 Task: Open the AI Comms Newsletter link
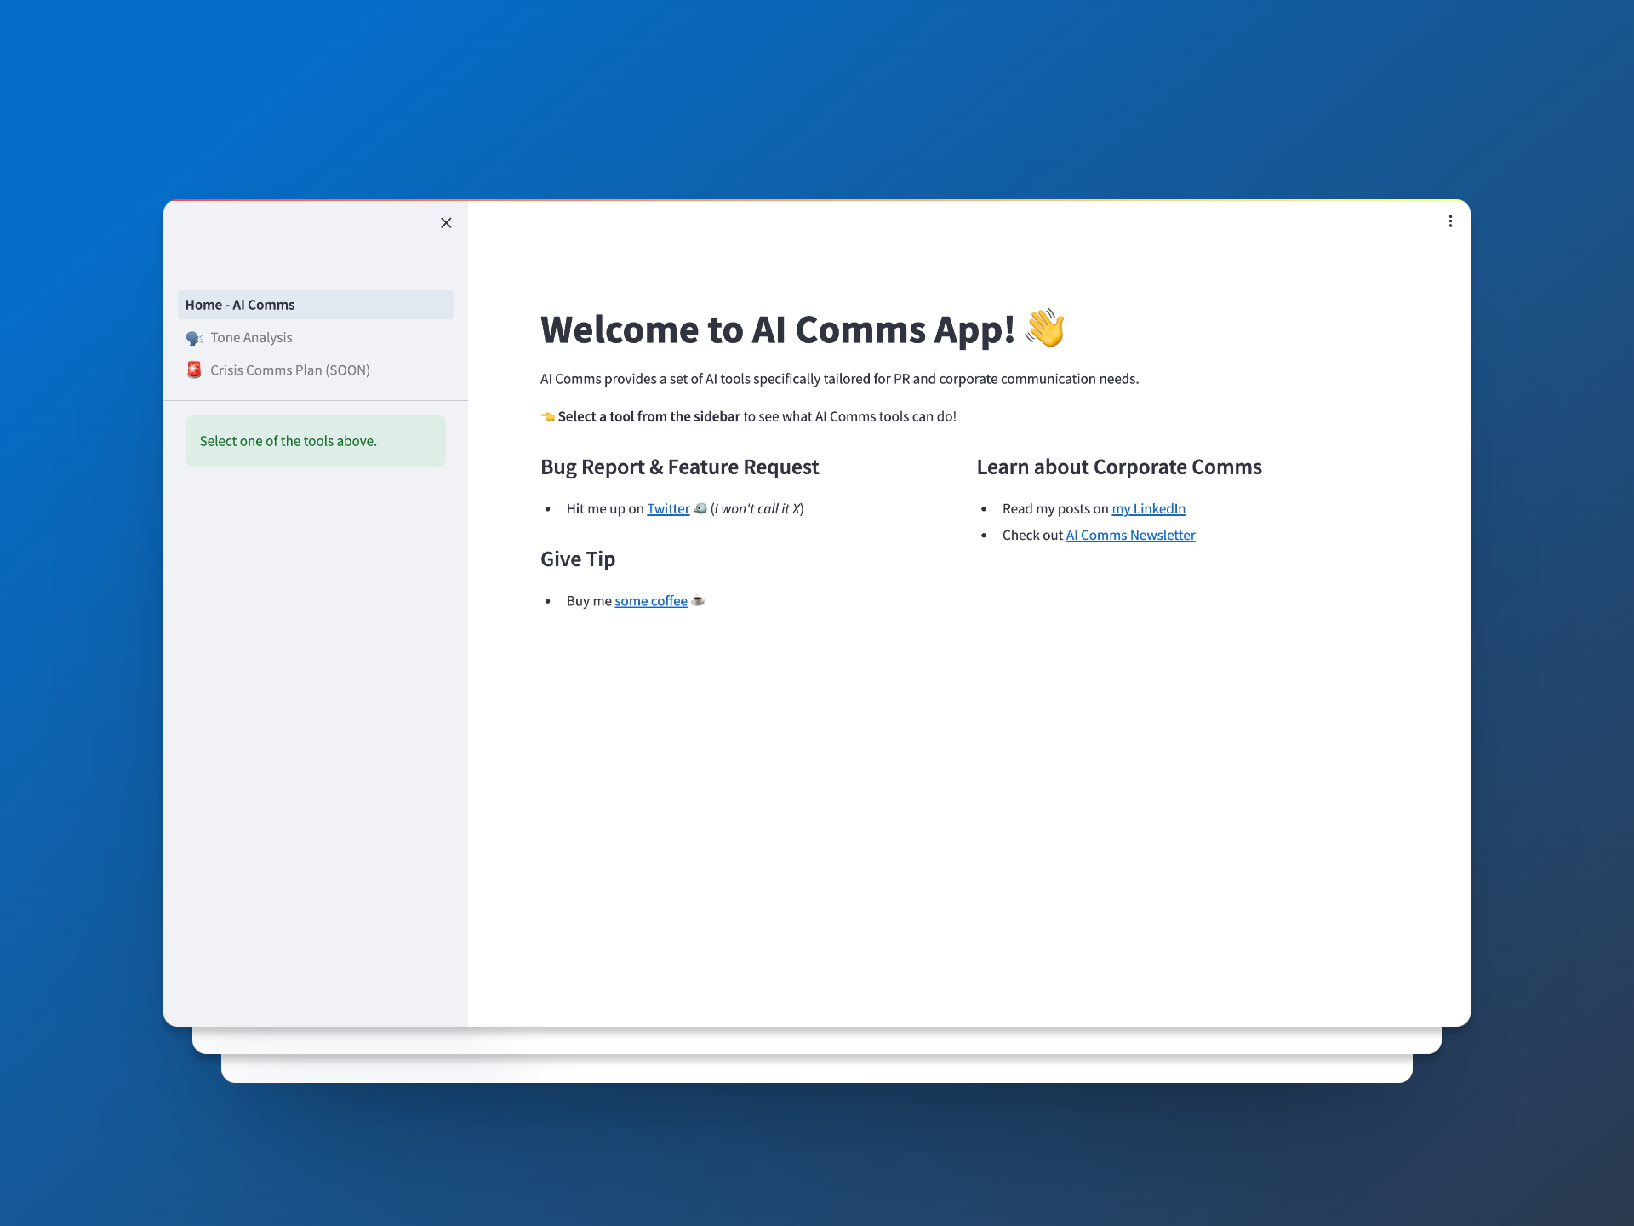pyautogui.click(x=1130, y=536)
